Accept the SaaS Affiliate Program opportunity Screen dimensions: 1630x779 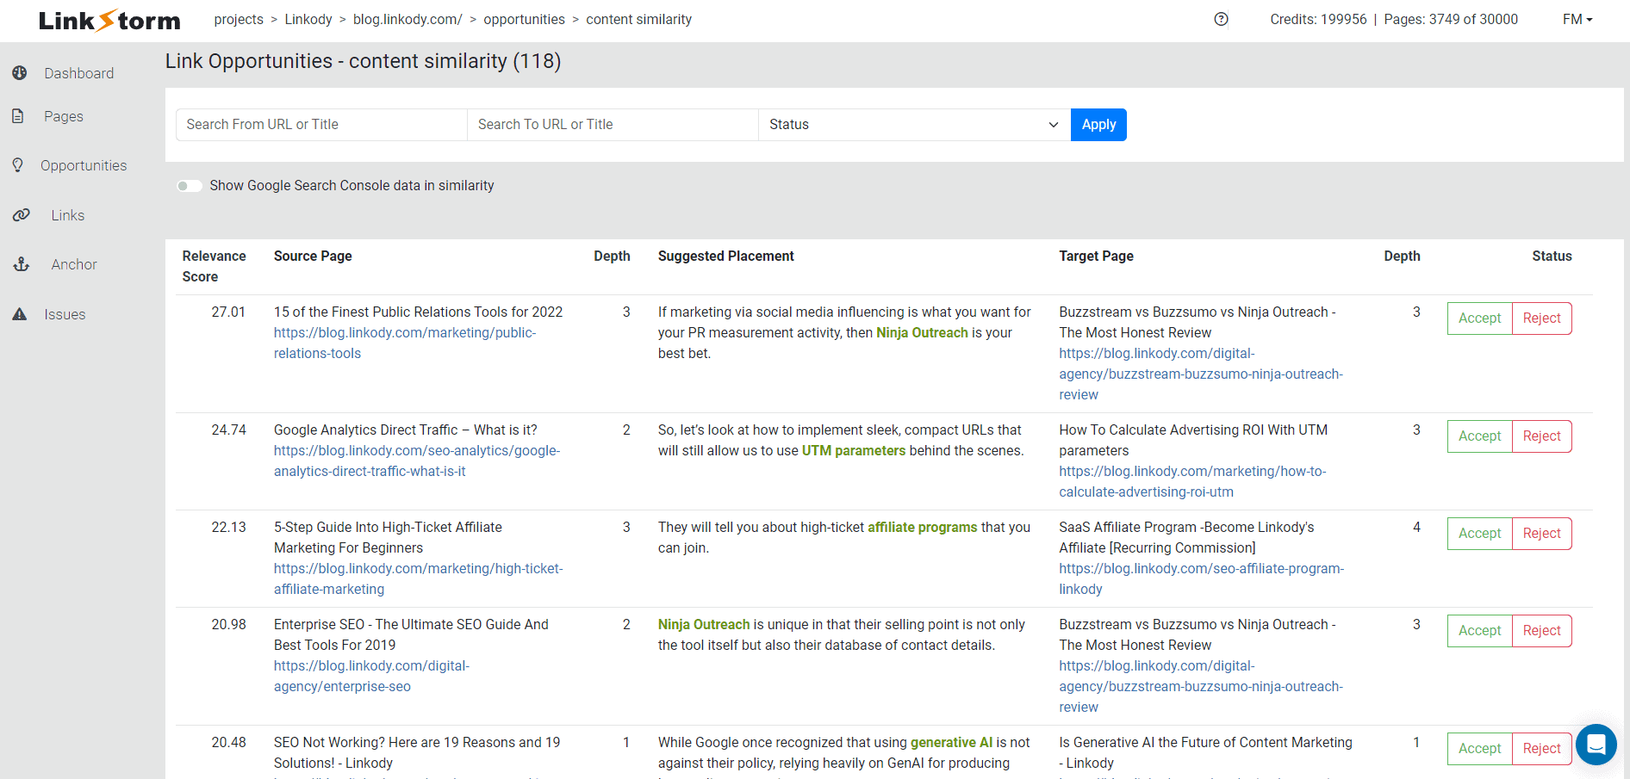coord(1479,533)
